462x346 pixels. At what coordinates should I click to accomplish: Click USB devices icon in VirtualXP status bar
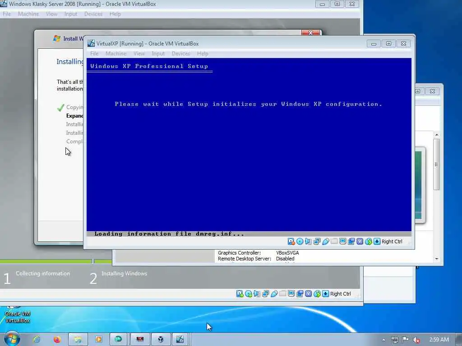coord(325,241)
